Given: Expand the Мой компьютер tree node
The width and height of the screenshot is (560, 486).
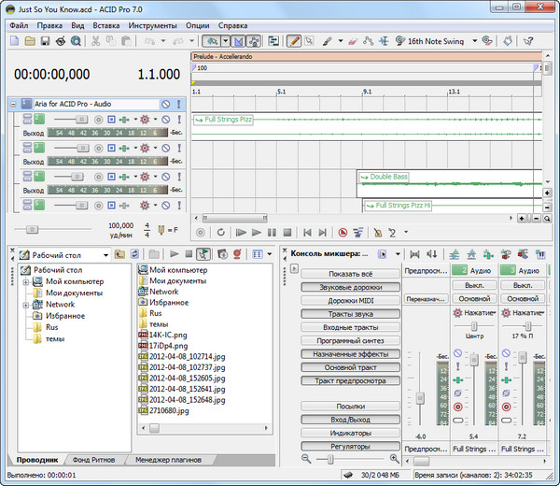Looking at the screenshot, I should [x=25, y=281].
